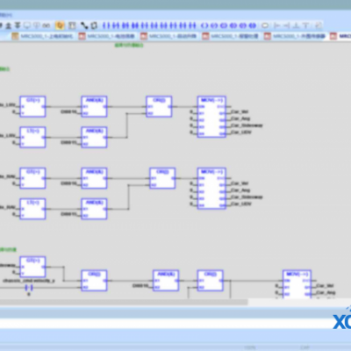Insert the first blue contact from toolbar
Screen dimensions: 351x351
click(x=106, y=25)
